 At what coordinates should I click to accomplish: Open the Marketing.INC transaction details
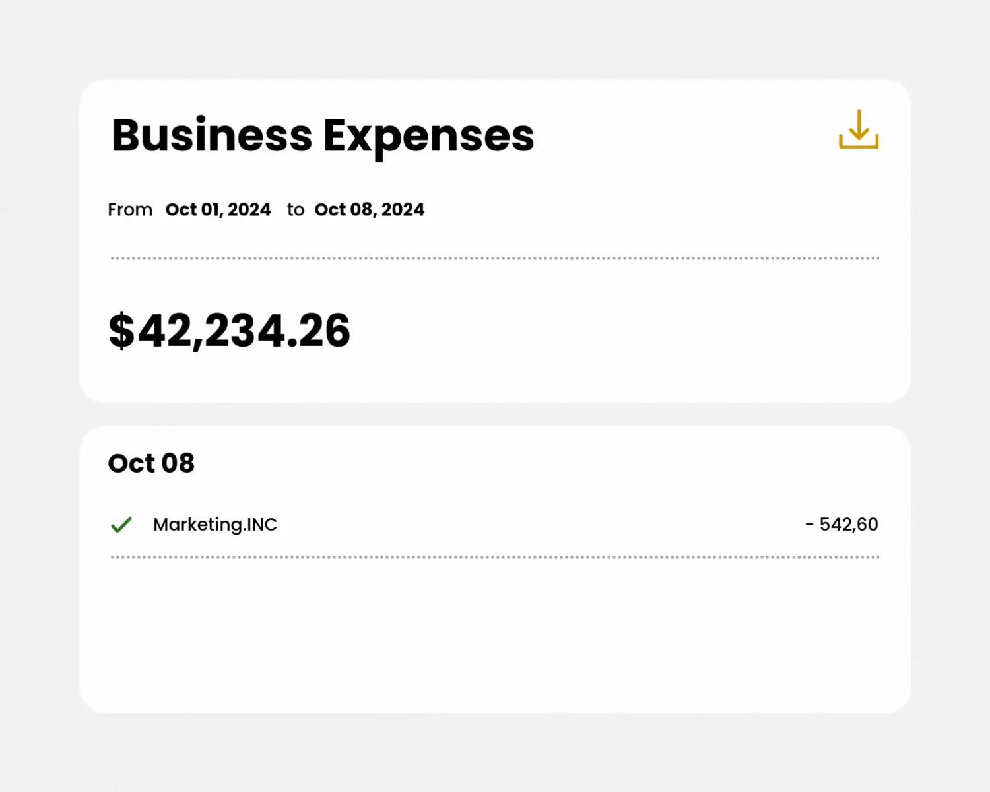coord(214,525)
